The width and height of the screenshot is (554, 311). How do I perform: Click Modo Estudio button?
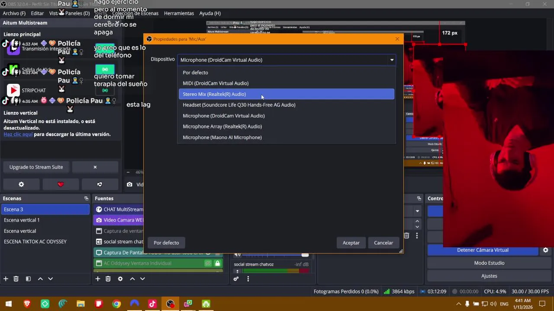point(489,263)
